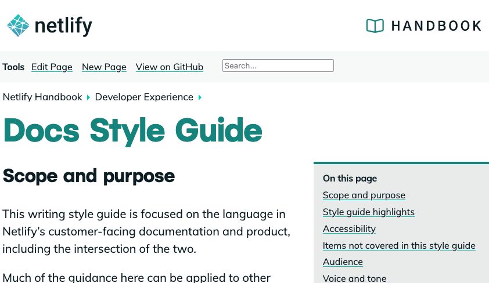The width and height of the screenshot is (489, 283).
Task: Jump to Voice and tone section
Action: click(354, 278)
